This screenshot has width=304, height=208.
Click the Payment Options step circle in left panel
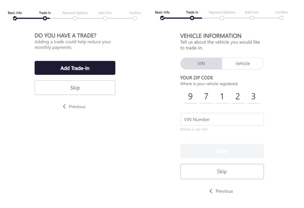(x=75, y=18)
